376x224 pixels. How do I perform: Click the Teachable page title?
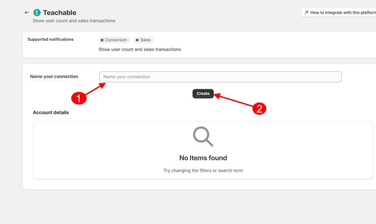tap(60, 13)
